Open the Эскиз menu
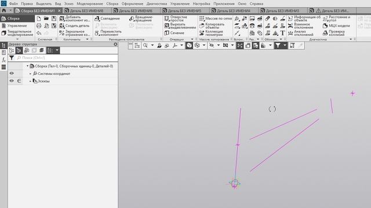Viewport: 371px width, 208px height. 68,4
